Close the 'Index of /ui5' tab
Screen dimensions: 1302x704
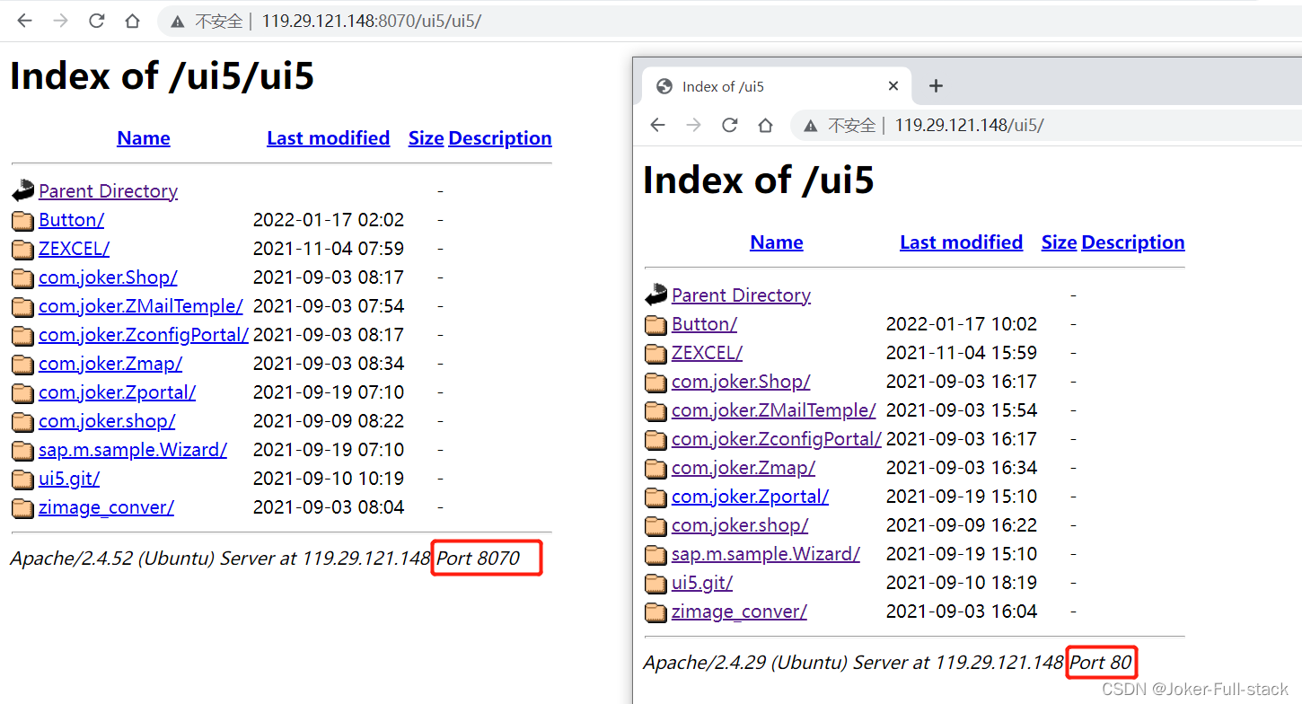click(893, 86)
